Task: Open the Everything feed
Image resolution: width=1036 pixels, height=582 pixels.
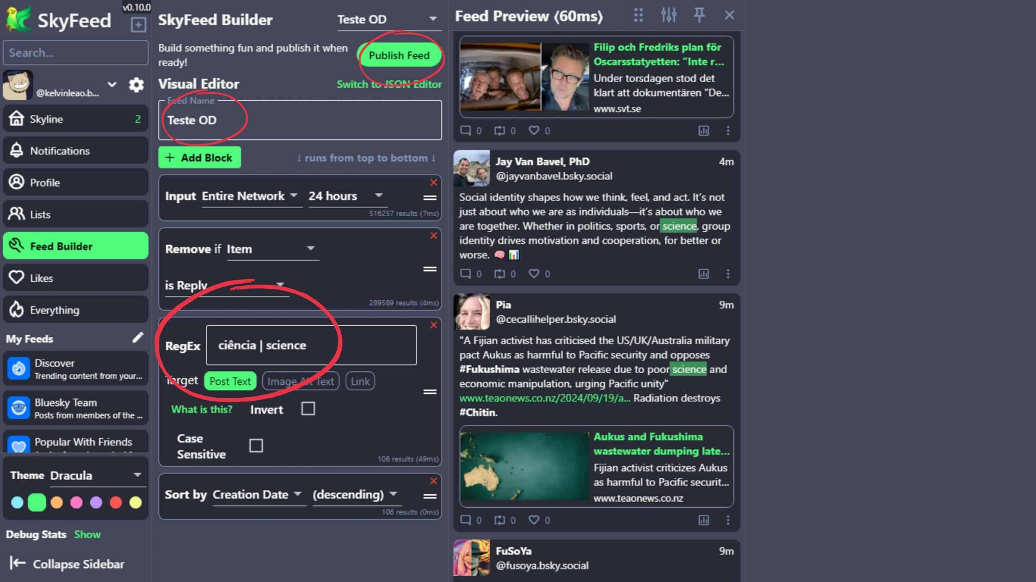Action: point(76,310)
